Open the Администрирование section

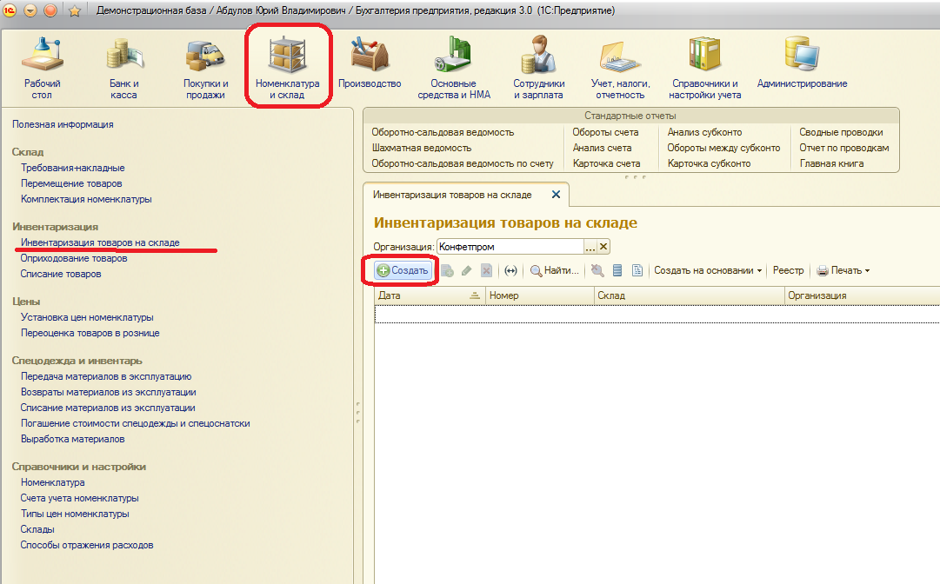[x=802, y=63]
